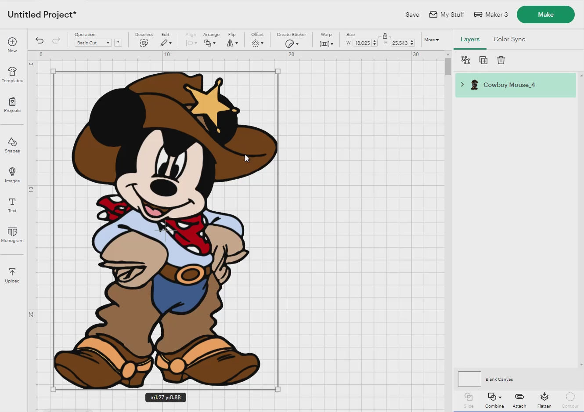Click the top-right selection handle

point(278,71)
